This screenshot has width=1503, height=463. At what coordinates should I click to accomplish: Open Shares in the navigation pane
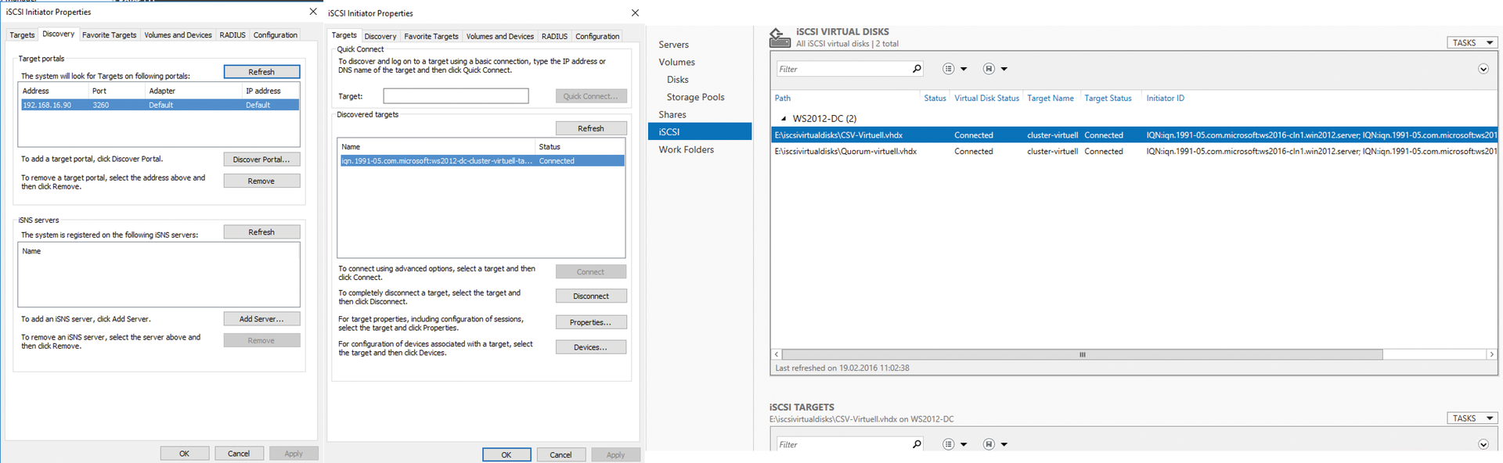tap(672, 114)
